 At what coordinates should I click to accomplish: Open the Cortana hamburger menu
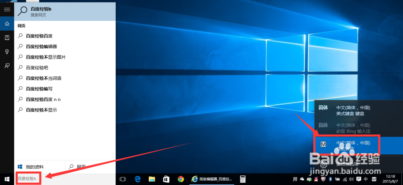click(x=7, y=10)
